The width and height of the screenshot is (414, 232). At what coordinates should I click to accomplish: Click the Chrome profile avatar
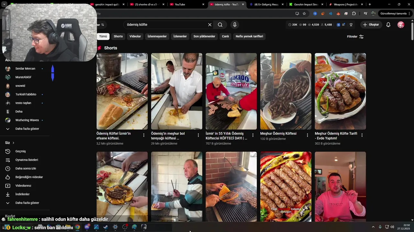coord(373,14)
